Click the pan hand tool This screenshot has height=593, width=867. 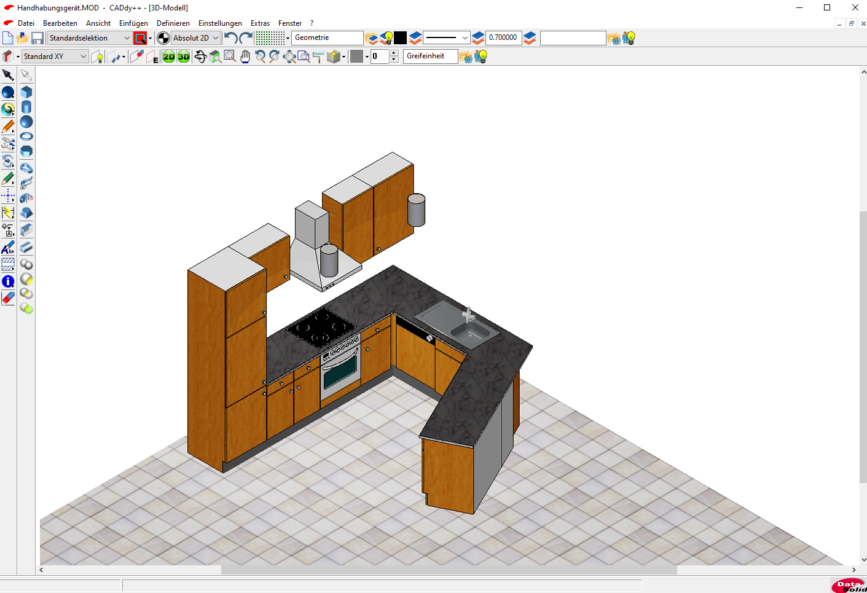tap(245, 57)
